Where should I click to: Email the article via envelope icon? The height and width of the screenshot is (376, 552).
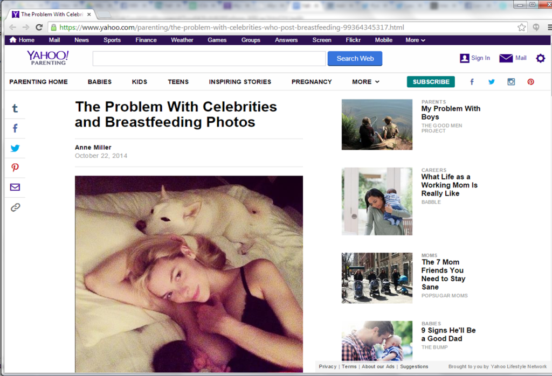(15, 187)
